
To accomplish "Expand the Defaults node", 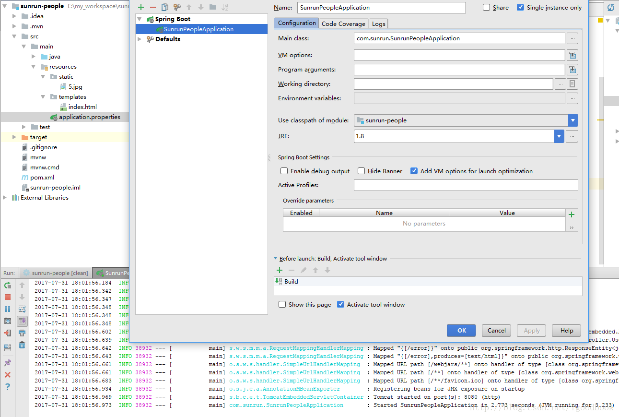I will 140,39.
